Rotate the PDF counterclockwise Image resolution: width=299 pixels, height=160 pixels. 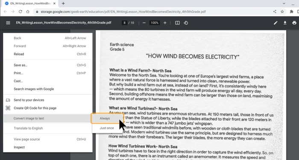(186, 23)
